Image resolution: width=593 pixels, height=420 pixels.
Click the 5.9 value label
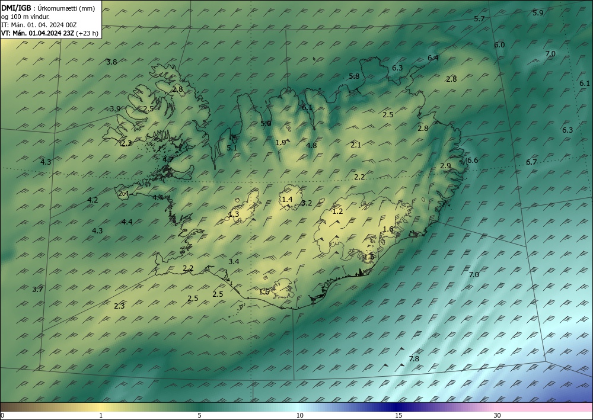(x=538, y=12)
